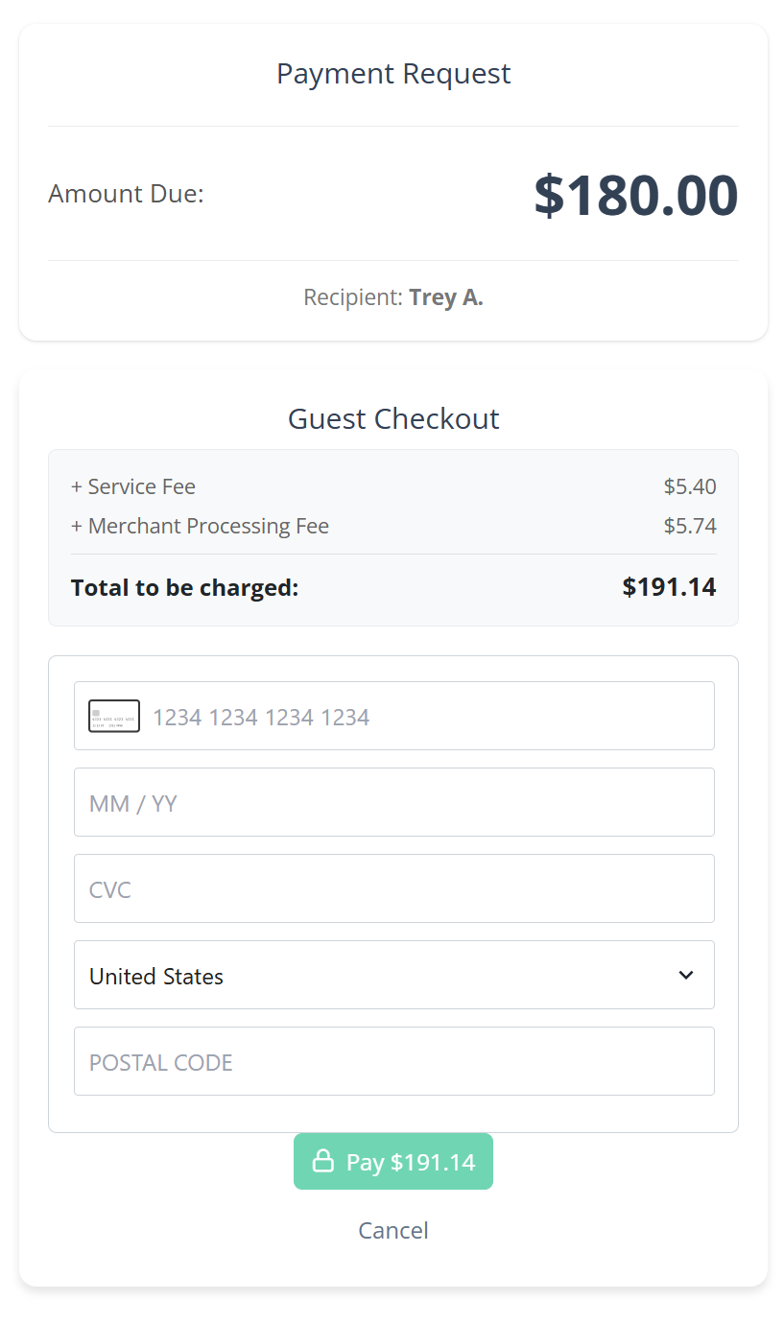
Task: Click the Payment Request heading
Action: pyautogui.click(x=393, y=74)
